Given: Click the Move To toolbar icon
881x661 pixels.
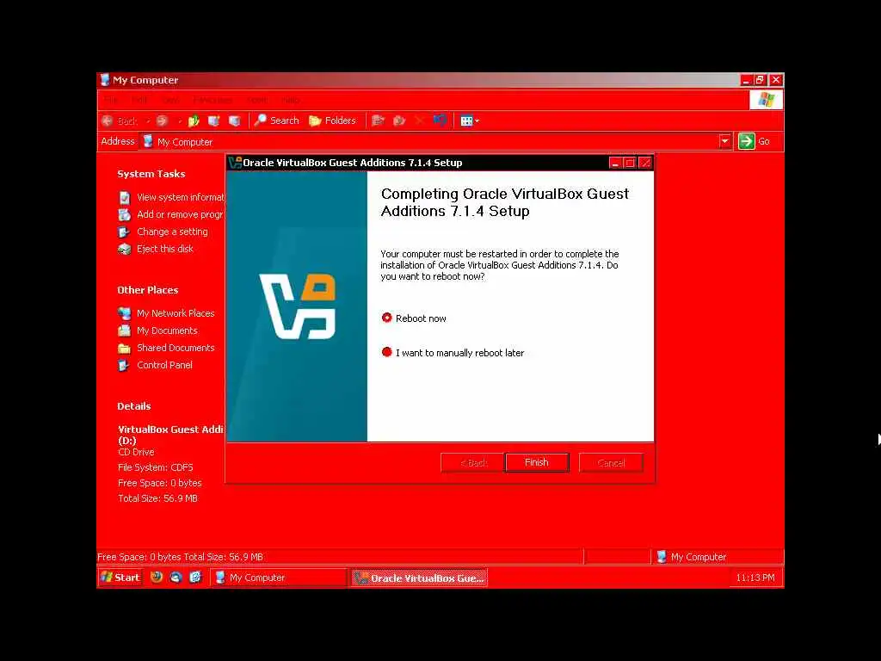Looking at the screenshot, I should point(379,120).
